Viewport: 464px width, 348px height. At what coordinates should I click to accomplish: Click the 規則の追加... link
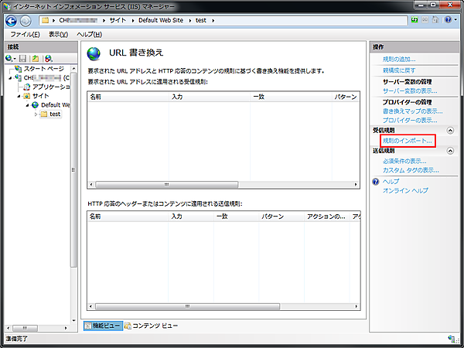coord(398,60)
